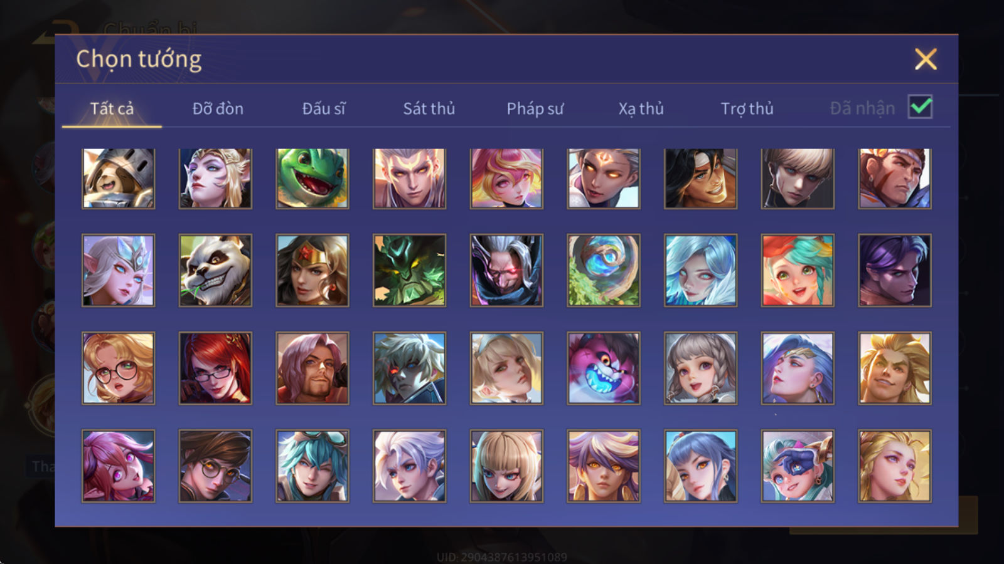
Task: Choose the green leaf-masked forest hero
Action: tap(409, 270)
